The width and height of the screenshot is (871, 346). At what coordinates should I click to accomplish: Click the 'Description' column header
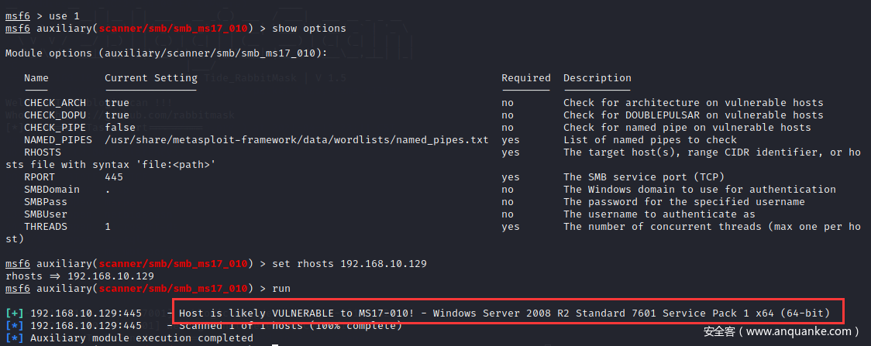pyautogui.click(x=597, y=78)
